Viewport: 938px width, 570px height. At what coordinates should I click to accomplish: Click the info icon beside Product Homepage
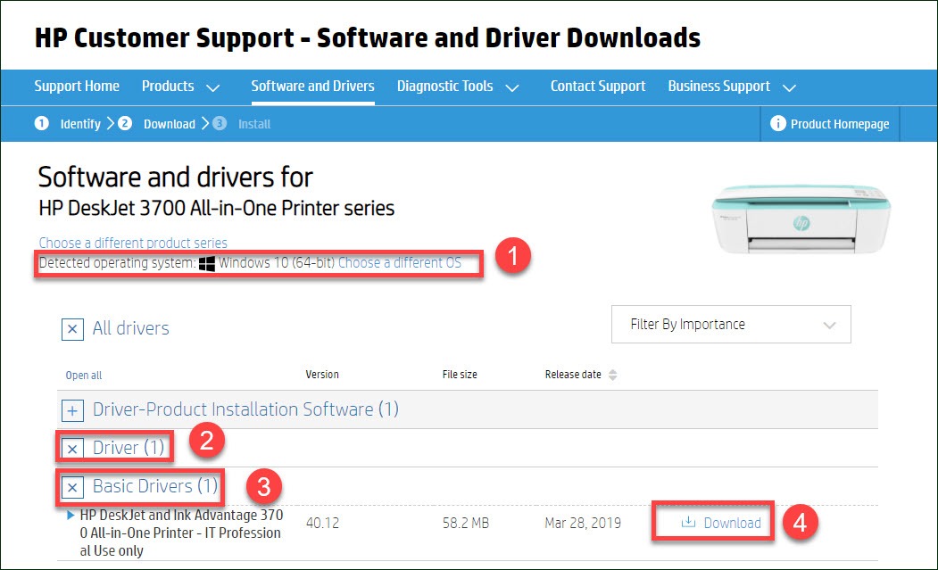coord(777,123)
